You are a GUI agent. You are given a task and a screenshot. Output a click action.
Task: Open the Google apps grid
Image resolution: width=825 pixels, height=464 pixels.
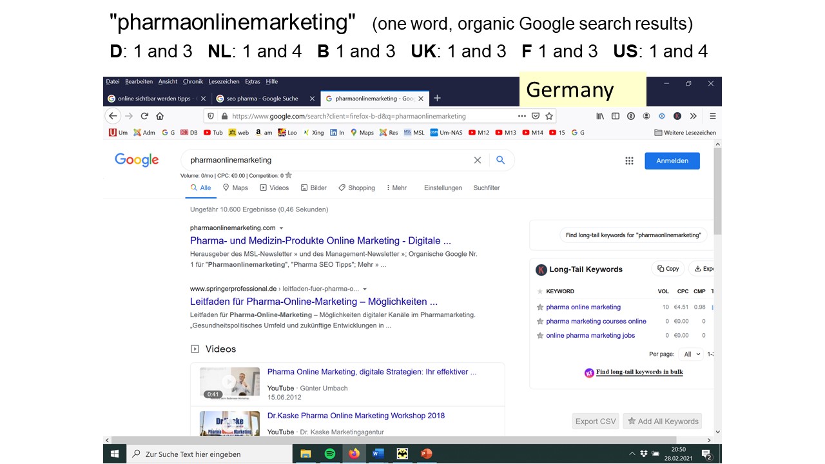pos(629,161)
